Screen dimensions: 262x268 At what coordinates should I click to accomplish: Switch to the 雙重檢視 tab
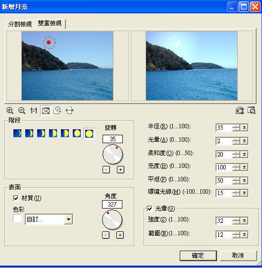click(x=50, y=23)
